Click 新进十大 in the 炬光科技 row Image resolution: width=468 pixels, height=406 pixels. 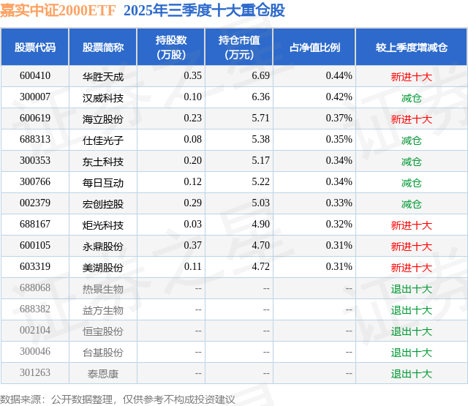pyautogui.click(x=412, y=225)
